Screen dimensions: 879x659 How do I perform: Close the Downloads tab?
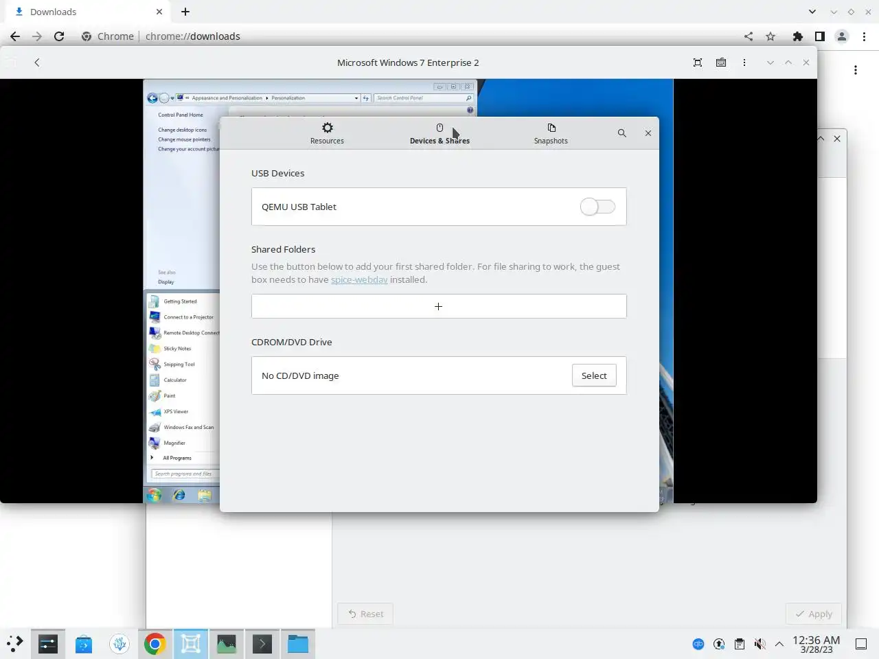[x=159, y=12]
